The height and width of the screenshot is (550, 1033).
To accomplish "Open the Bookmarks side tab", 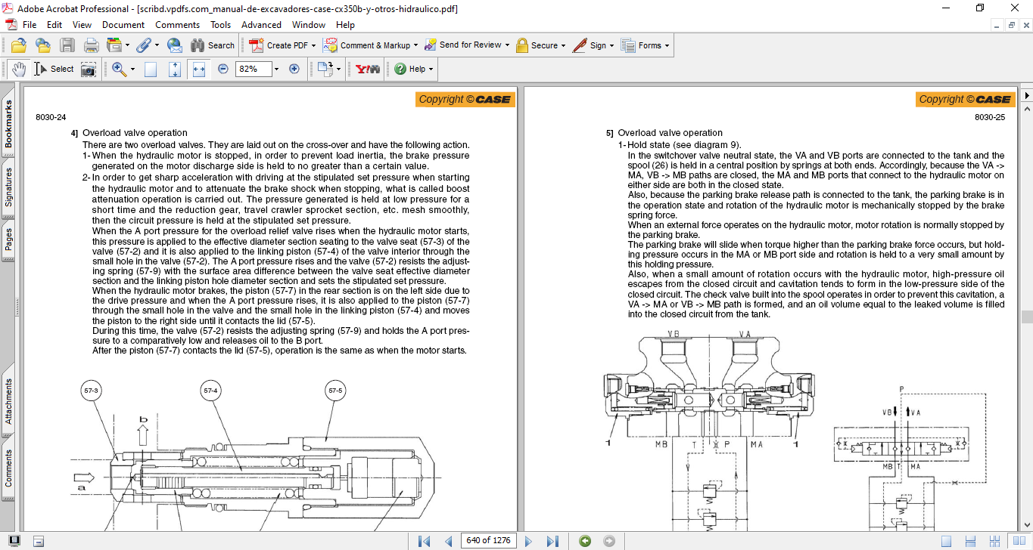I will [9, 125].
